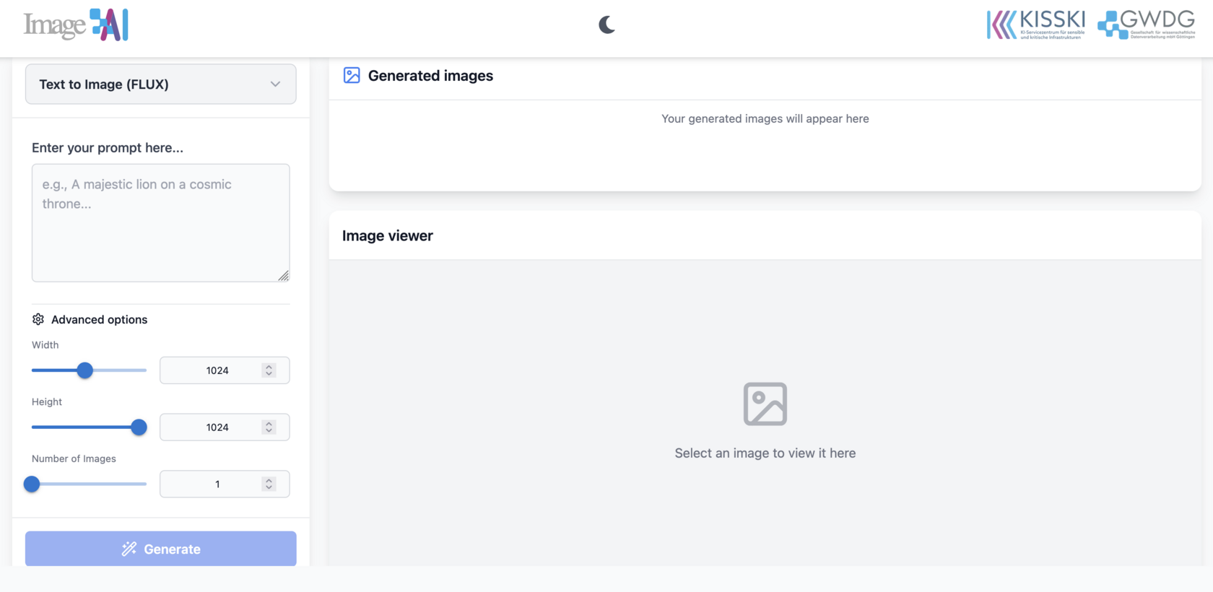Open the KISSKI logo link
The width and height of the screenshot is (1213, 592).
click(1036, 25)
